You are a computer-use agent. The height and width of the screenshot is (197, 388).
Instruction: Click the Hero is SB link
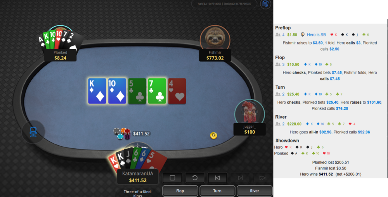pyautogui.click(x=316, y=35)
